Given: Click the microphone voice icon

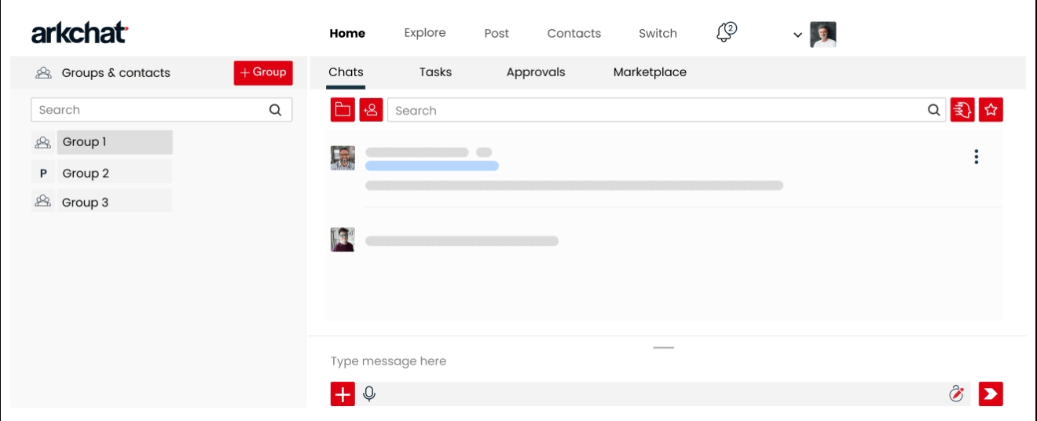Looking at the screenshot, I should pyautogui.click(x=369, y=394).
